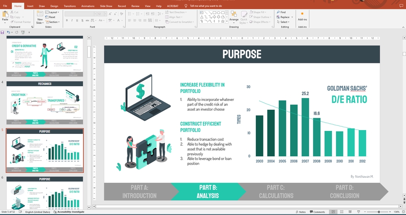The height and width of the screenshot is (215, 406).
Task: Switch to the Design tab
Action: click(54, 6)
